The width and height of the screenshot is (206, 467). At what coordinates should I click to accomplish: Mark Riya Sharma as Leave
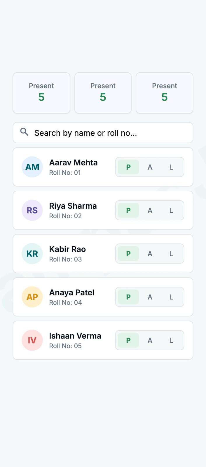171,210
